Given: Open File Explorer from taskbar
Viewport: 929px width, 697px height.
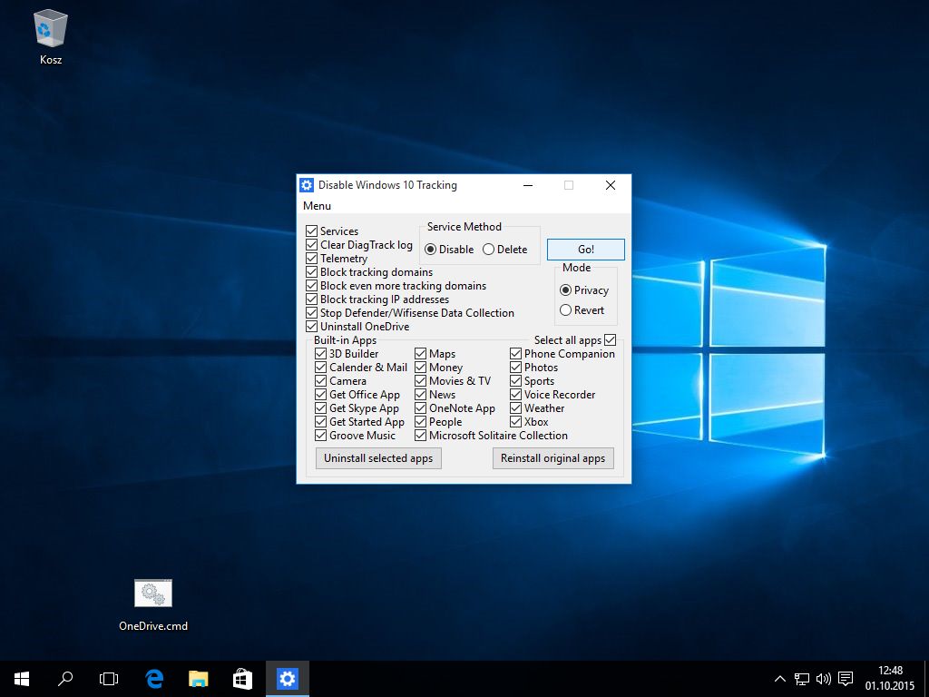Looking at the screenshot, I should (x=199, y=679).
